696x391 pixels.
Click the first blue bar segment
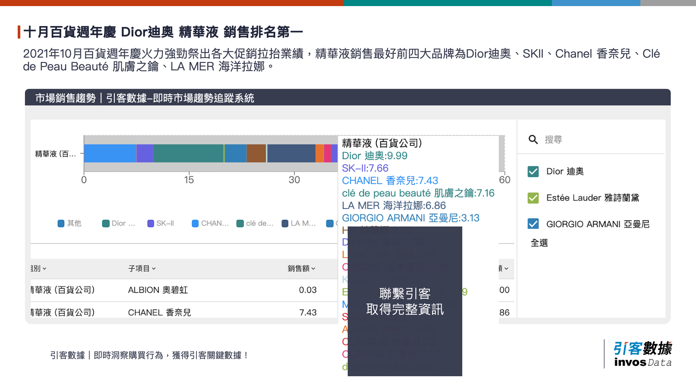point(110,153)
